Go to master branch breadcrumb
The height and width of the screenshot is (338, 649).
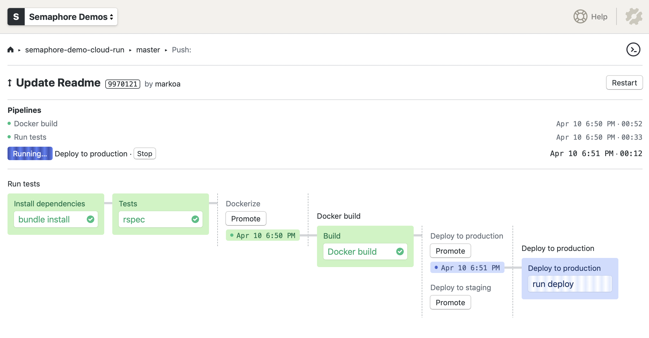pyautogui.click(x=148, y=50)
